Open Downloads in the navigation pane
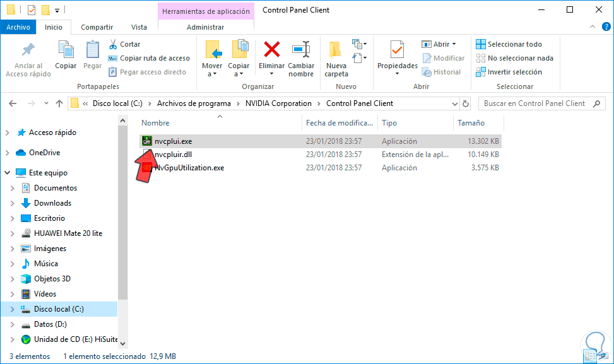 click(52, 203)
